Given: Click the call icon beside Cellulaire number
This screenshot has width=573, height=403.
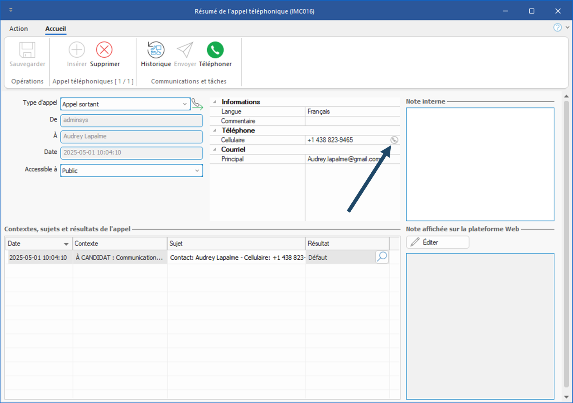Looking at the screenshot, I should 394,140.
